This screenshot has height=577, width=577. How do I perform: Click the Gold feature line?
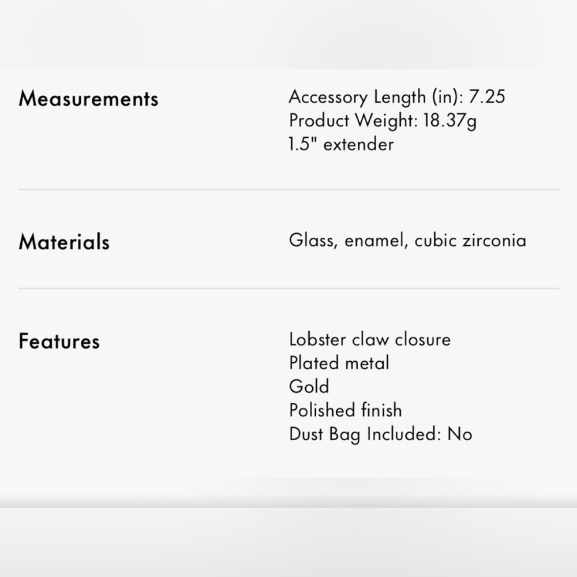click(x=309, y=387)
